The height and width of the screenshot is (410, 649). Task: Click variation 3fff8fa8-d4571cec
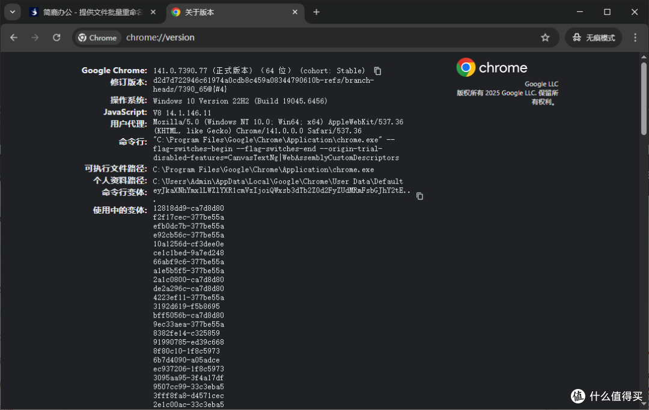pos(188,396)
